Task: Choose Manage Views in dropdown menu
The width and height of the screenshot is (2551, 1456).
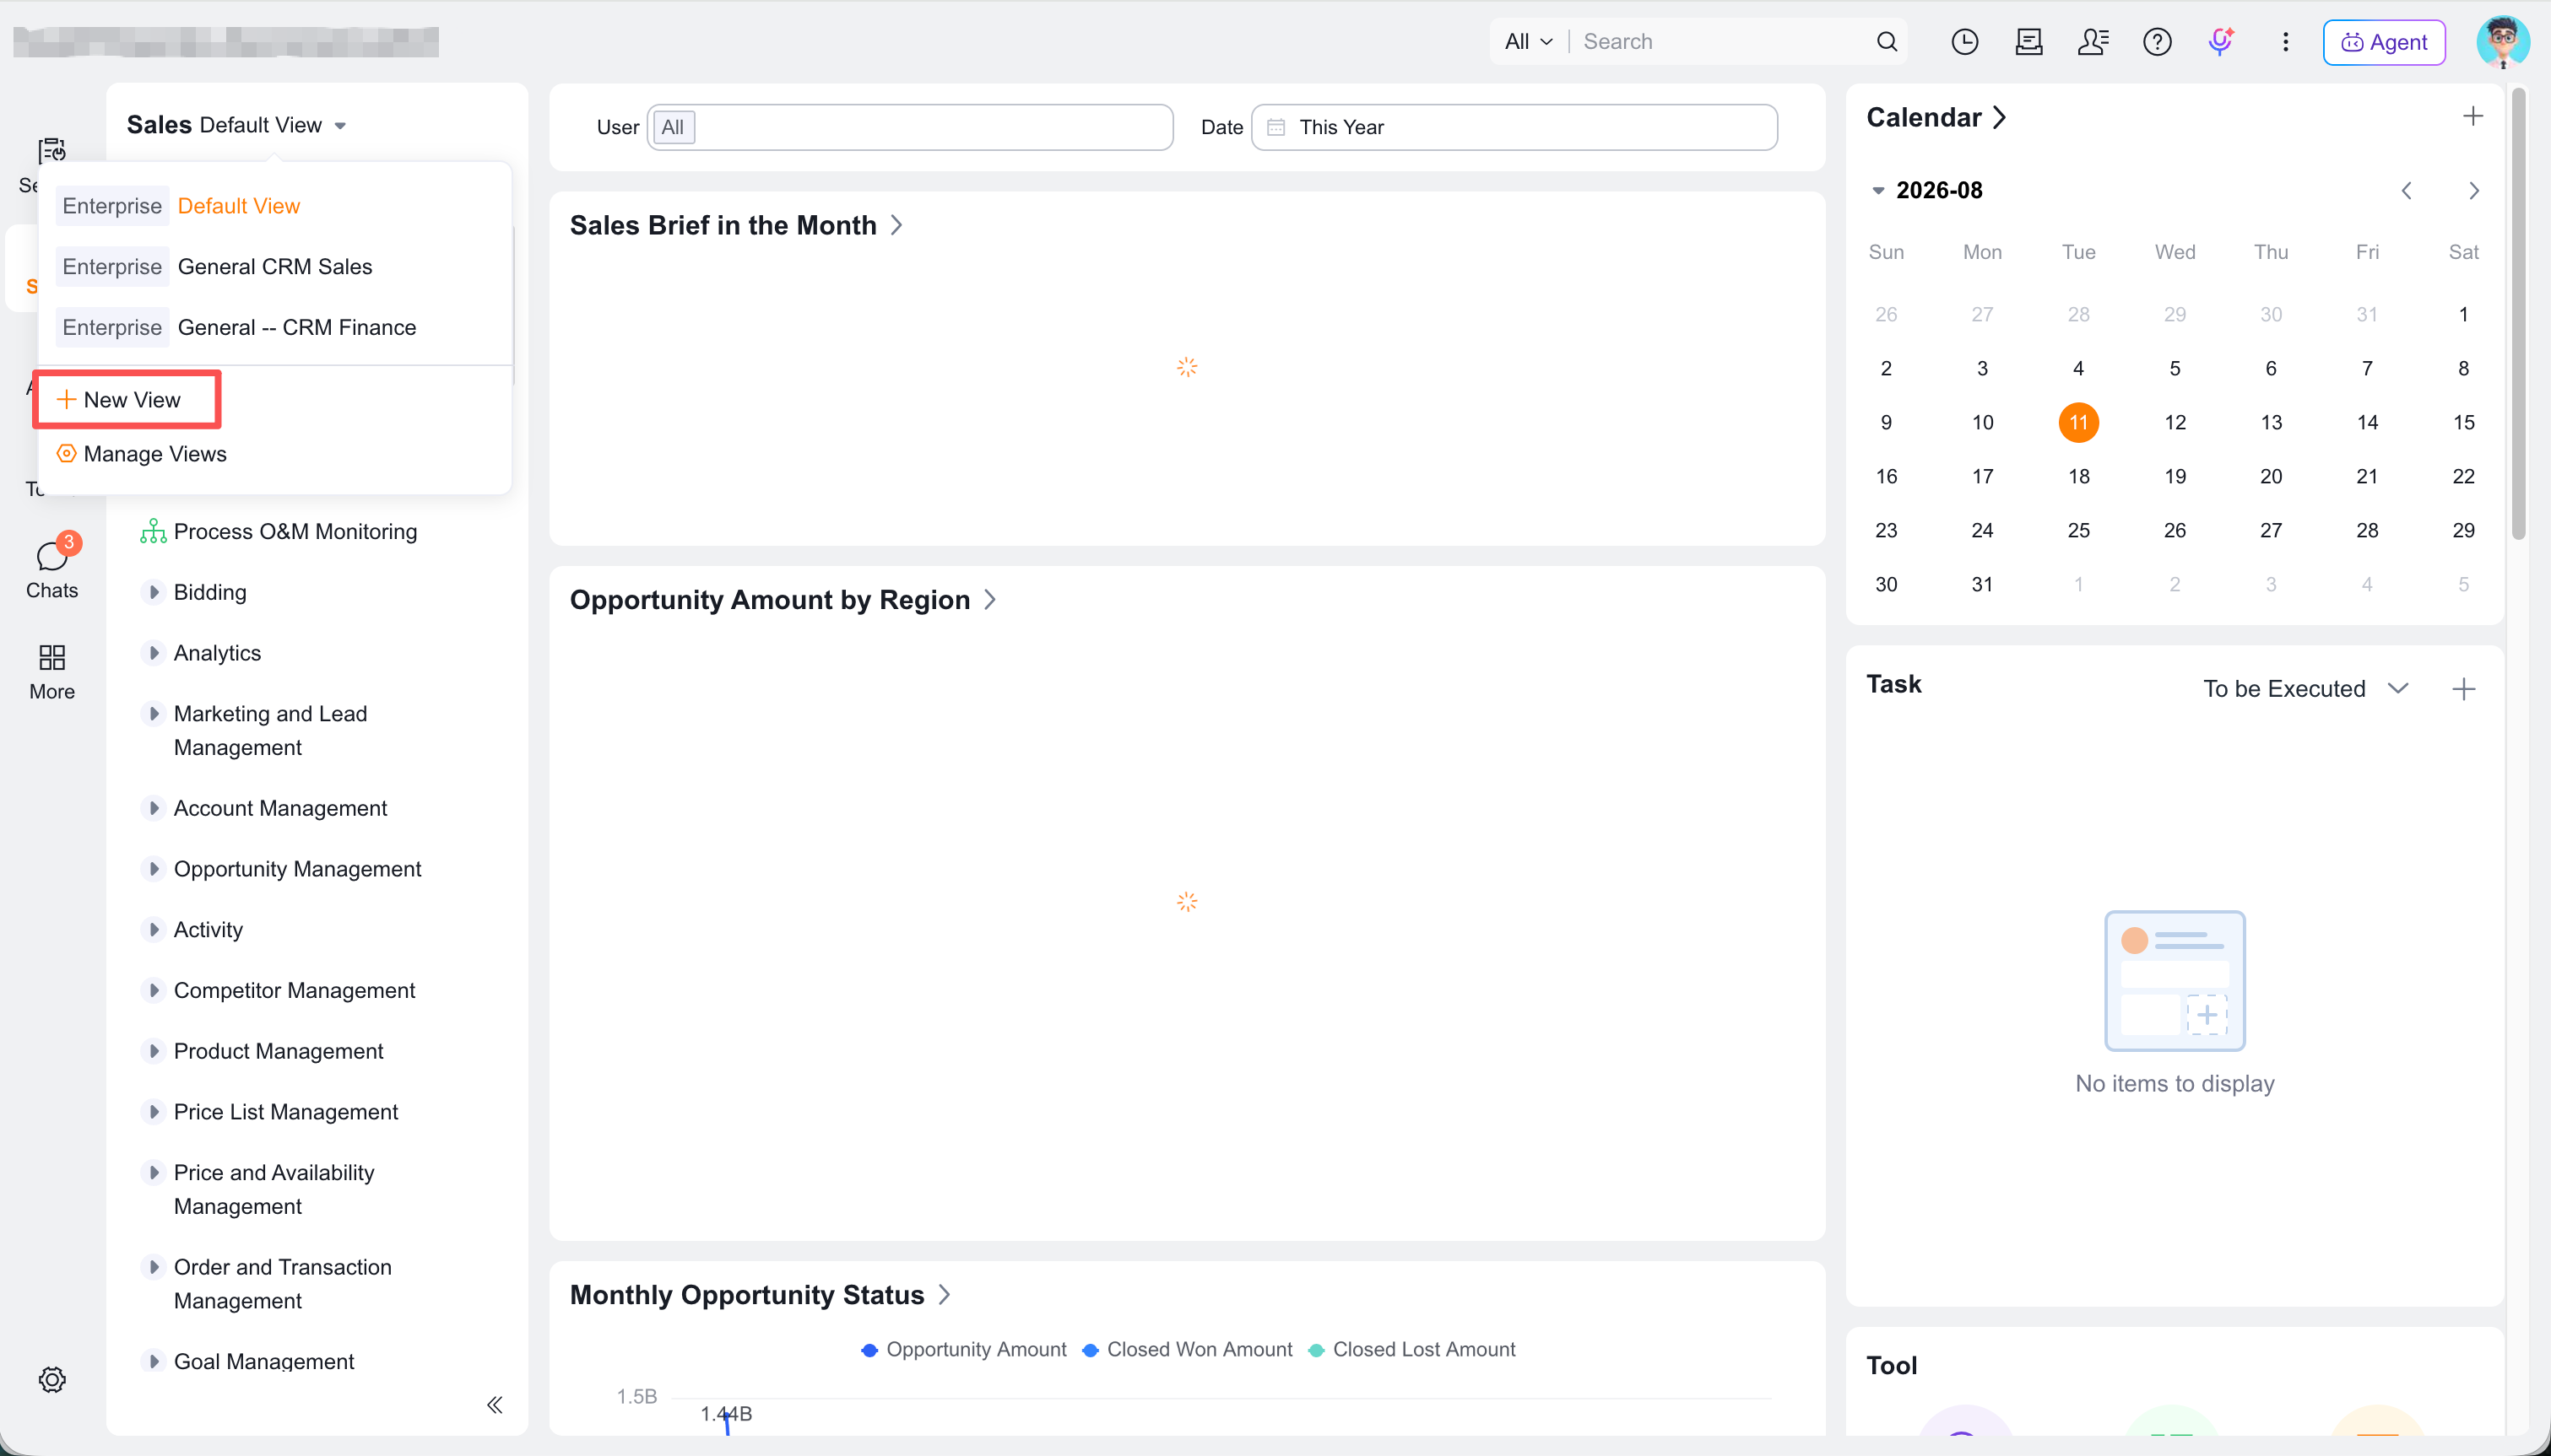Action: [142, 454]
